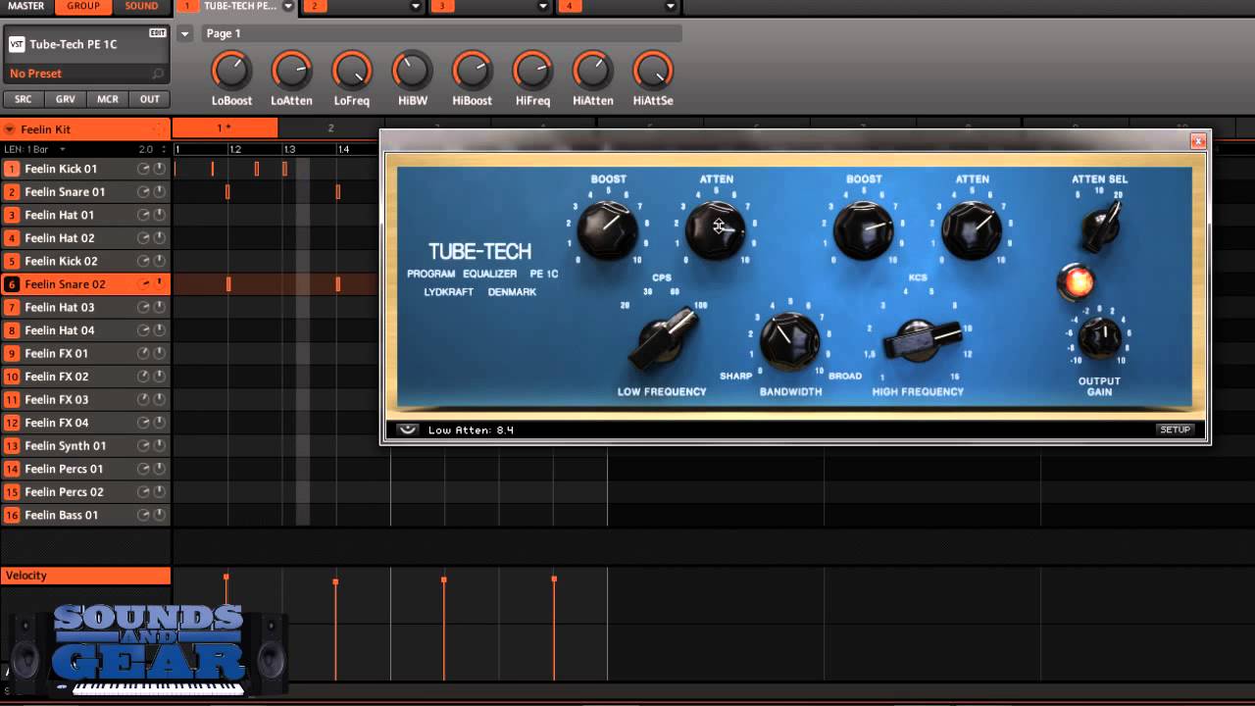Open module slot 4 dropdown arrow
The height and width of the screenshot is (706, 1255).
[x=671, y=6]
